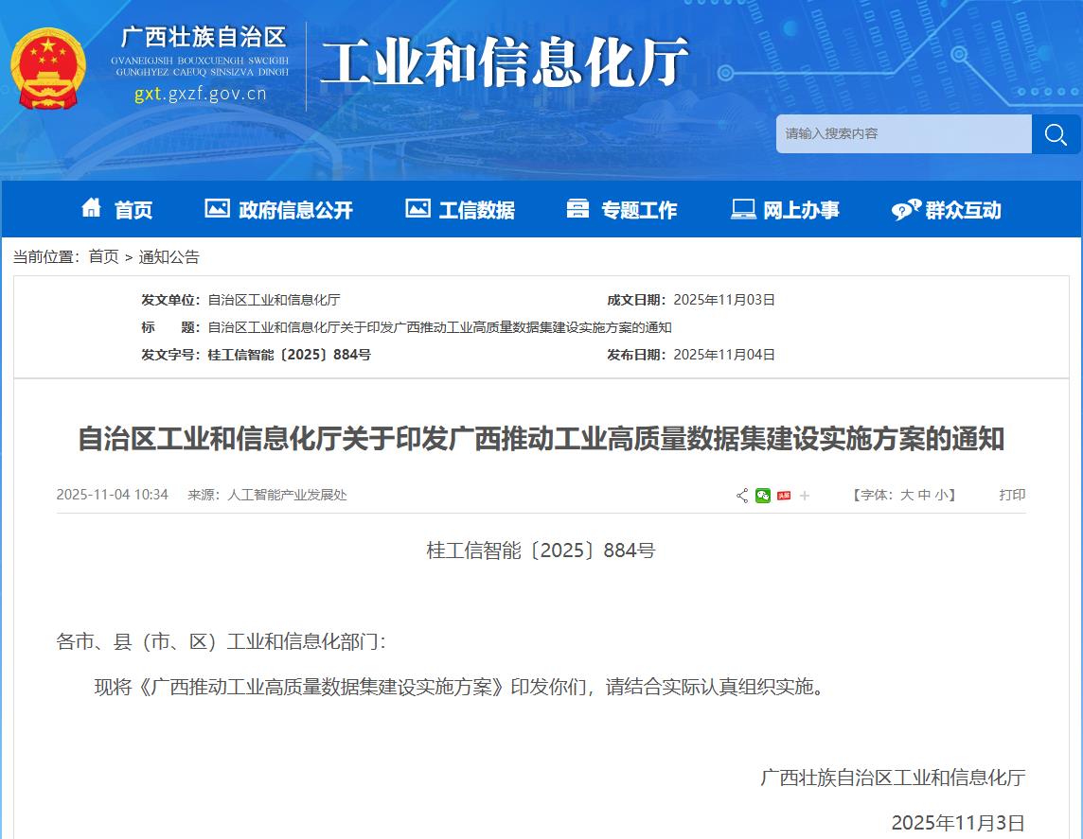1083x839 pixels.
Task: Click the search magnifier icon
Action: pos(1056,134)
